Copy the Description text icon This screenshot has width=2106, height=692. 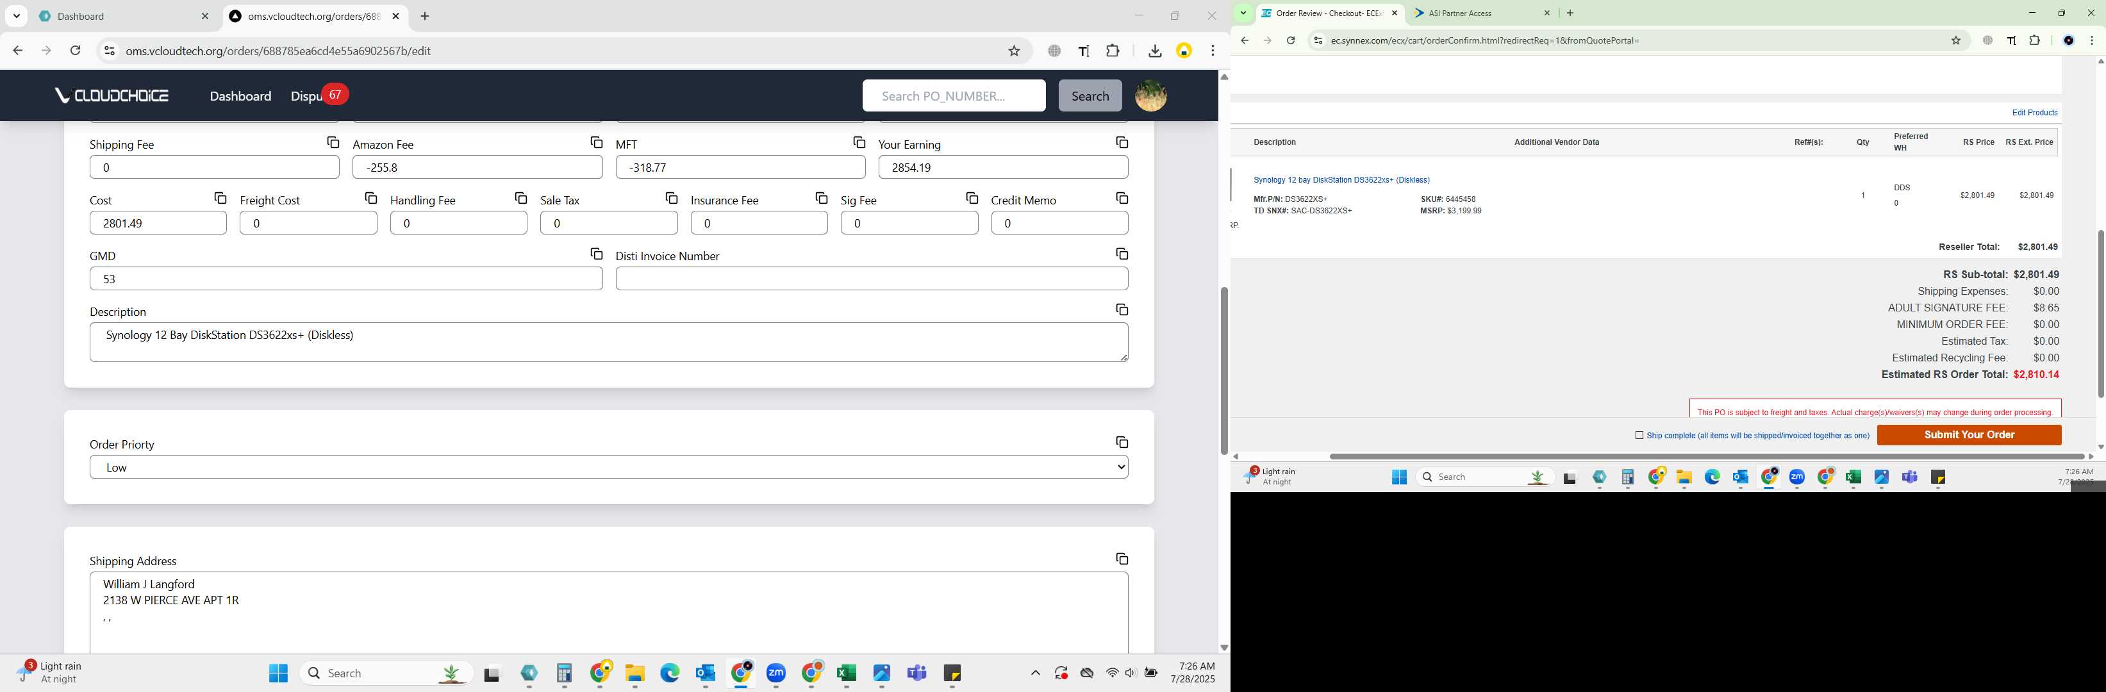pyautogui.click(x=1122, y=309)
